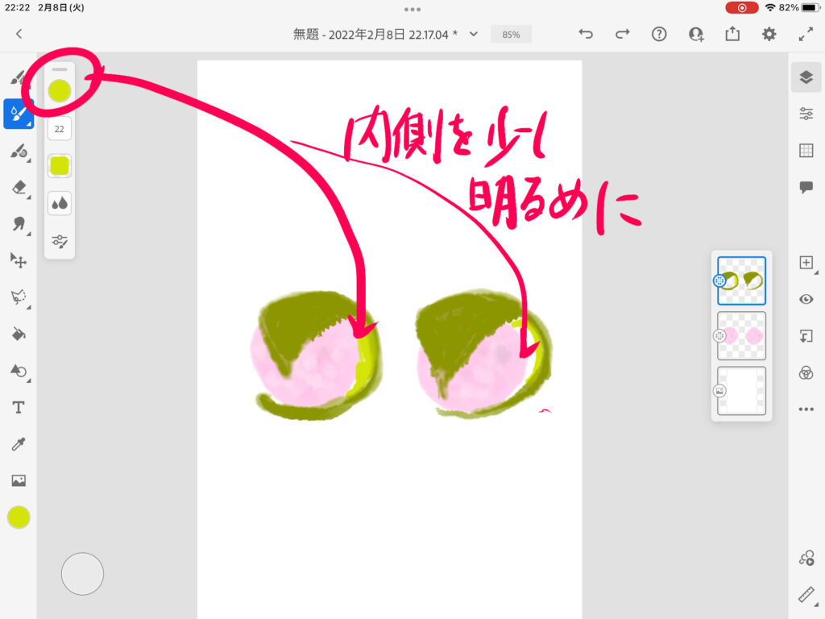Viewport: 825px width, 619px height.
Task: Expand document title dropdown chevron
Action: pos(474,34)
